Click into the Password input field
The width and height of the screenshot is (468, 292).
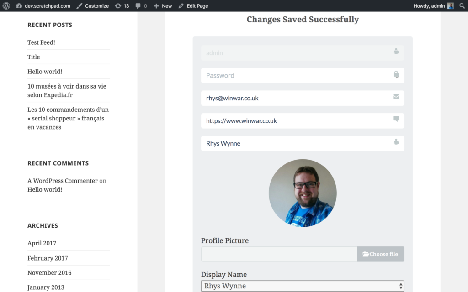click(303, 75)
